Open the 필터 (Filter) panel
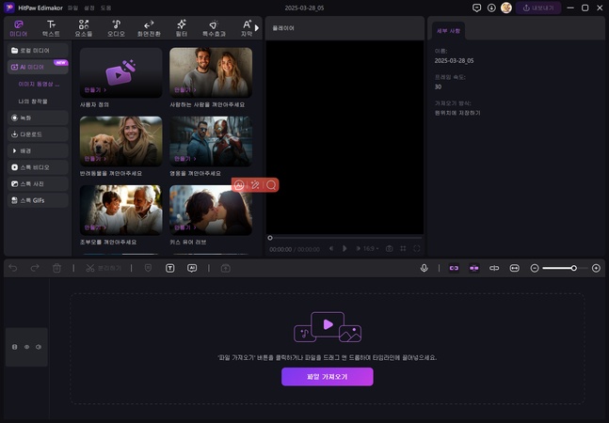Viewport: 609px width, 423px height. (182, 27)
